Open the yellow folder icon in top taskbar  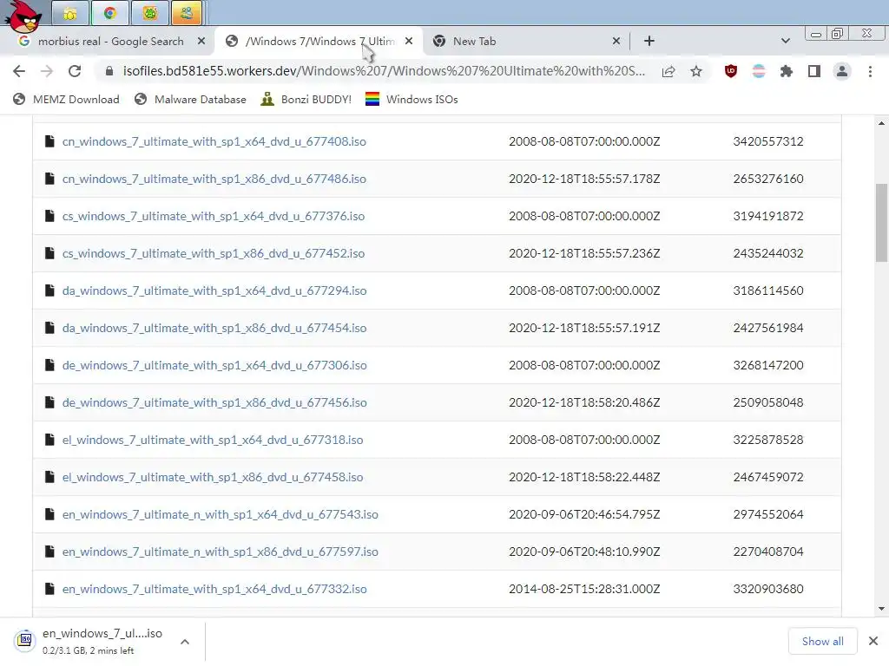(x=70, y=13)
